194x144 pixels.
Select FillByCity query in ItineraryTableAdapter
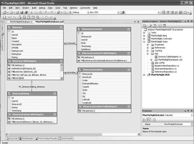click(29, 75)
